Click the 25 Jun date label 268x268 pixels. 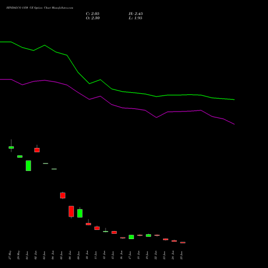182,255
